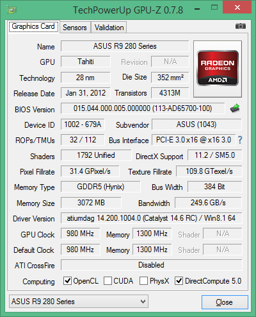Click the BIOS save chip icon
This screenshot has height=317, width=256.
tap(235, 108)
